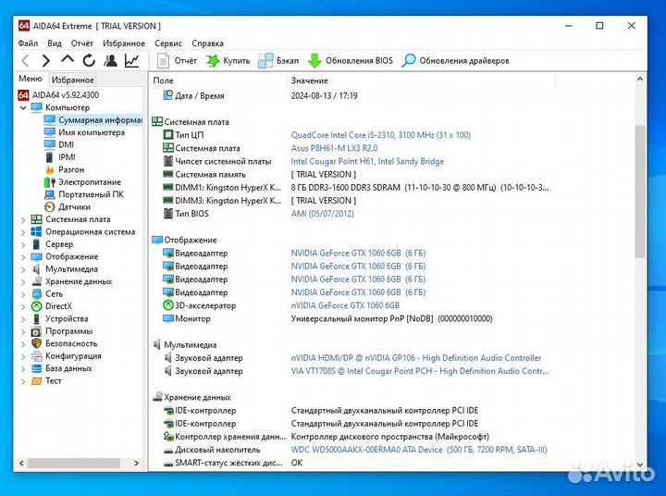The height and width of the screenshot is (496, 666).
Task: Expand the Операционная система node
Action: (x=23, y=232)
